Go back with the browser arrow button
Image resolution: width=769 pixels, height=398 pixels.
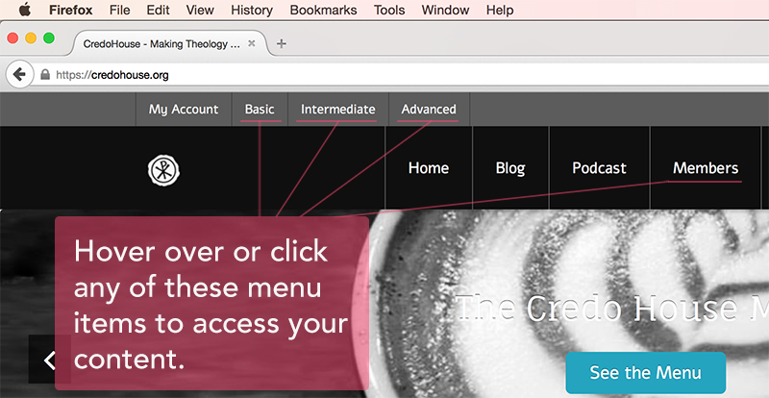point(19,75)
